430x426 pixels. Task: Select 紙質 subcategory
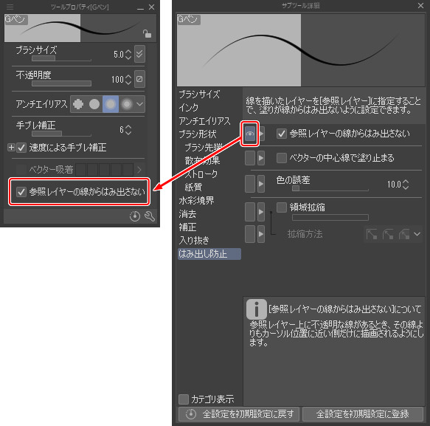[x=193, y=188]
